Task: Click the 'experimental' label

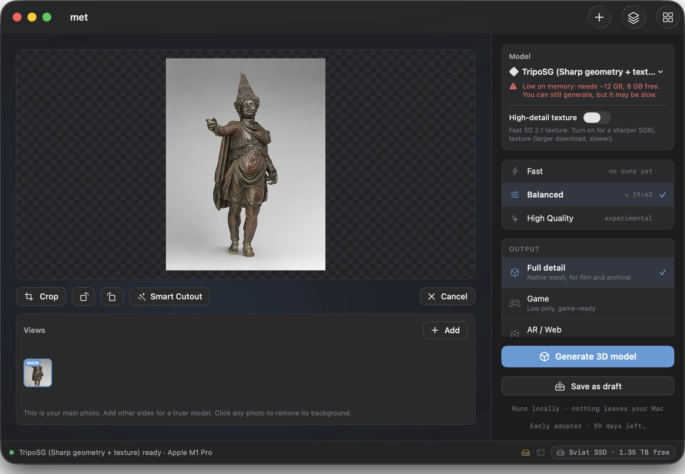Action: 628,218
